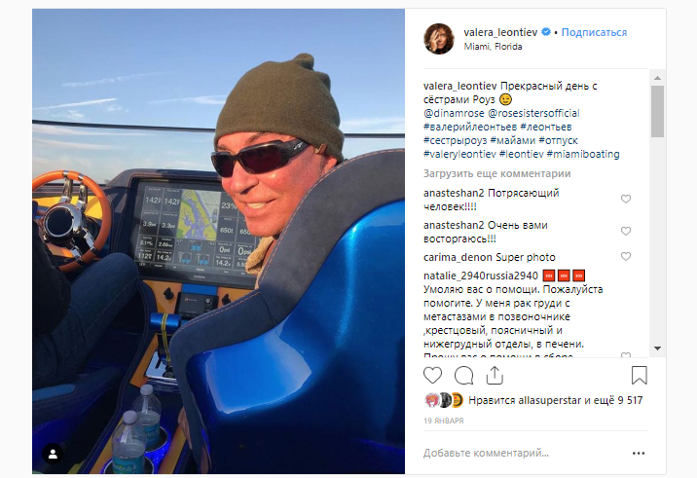The image size is (697, 478).
Task: Open the comment bubble icon
Action: (x=463, y=376)
